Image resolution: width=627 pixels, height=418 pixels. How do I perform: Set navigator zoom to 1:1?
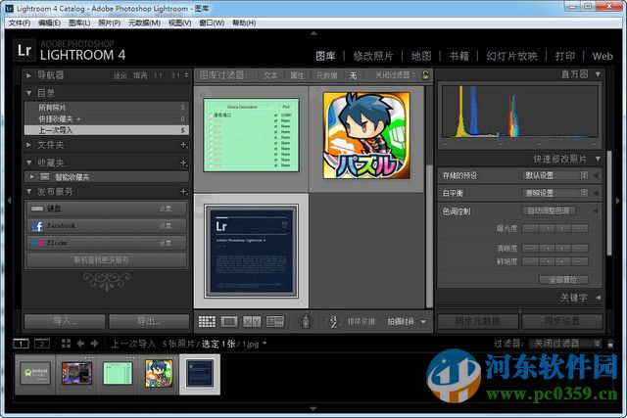pyautogui.click(x=159, y=75)
